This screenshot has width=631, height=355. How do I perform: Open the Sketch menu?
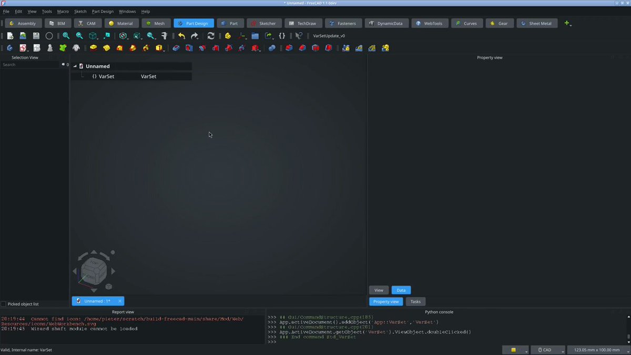[80, 11]
